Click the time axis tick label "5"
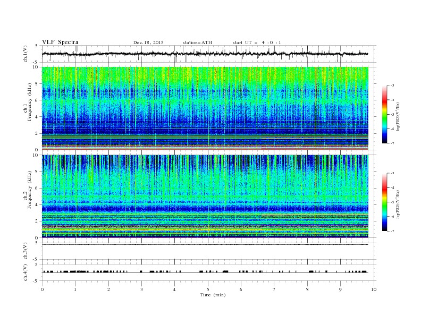This screenshot has height=325, width=421. (x=208, y=289)
